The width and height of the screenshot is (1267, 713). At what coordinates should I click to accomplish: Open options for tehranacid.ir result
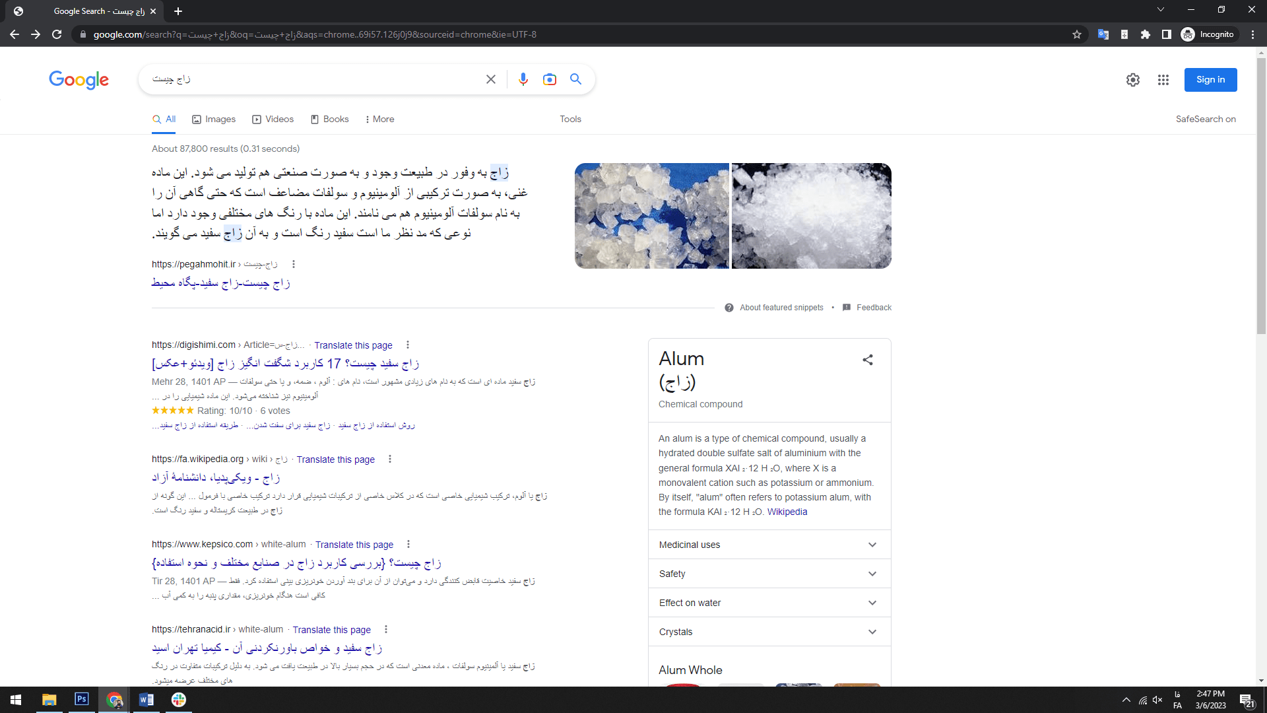click(386, 629)
